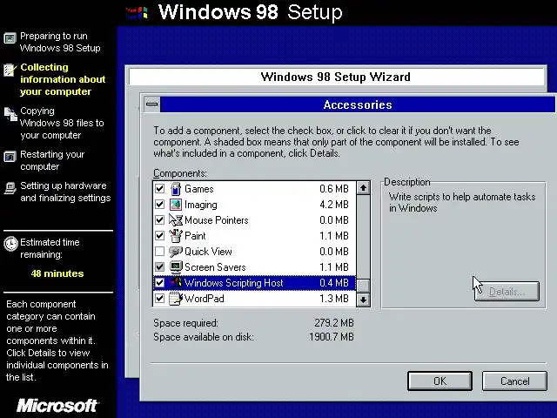Click the Restarting your computer icon
This screenshot has width=557, height=418.
tap(10, 157)
